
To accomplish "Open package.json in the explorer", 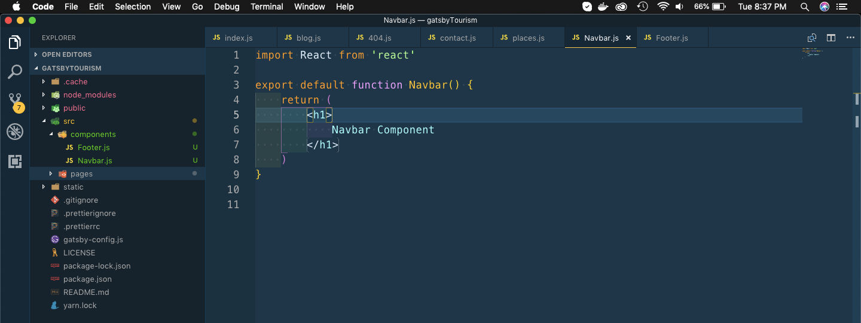I will pos(117,279).
